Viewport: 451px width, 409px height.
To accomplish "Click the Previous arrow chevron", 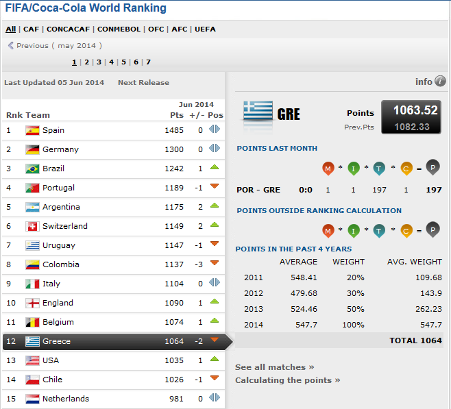I will click(11, 45).
